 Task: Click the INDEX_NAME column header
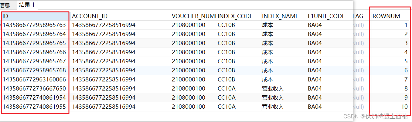point(284,16)
